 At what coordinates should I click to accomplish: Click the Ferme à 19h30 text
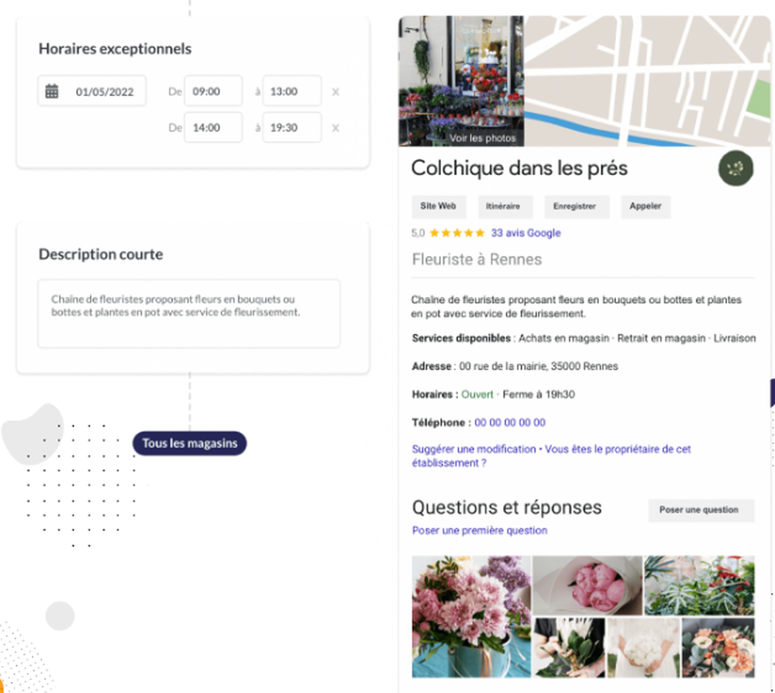tap(539, 395)
